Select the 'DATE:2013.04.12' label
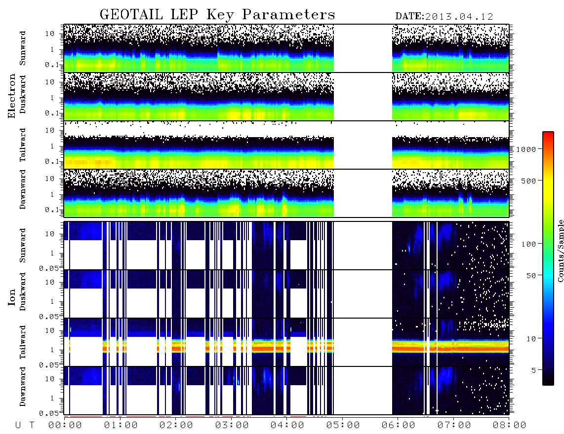The height and width of the screenshot is (434, 564). (x=444, y=17)
